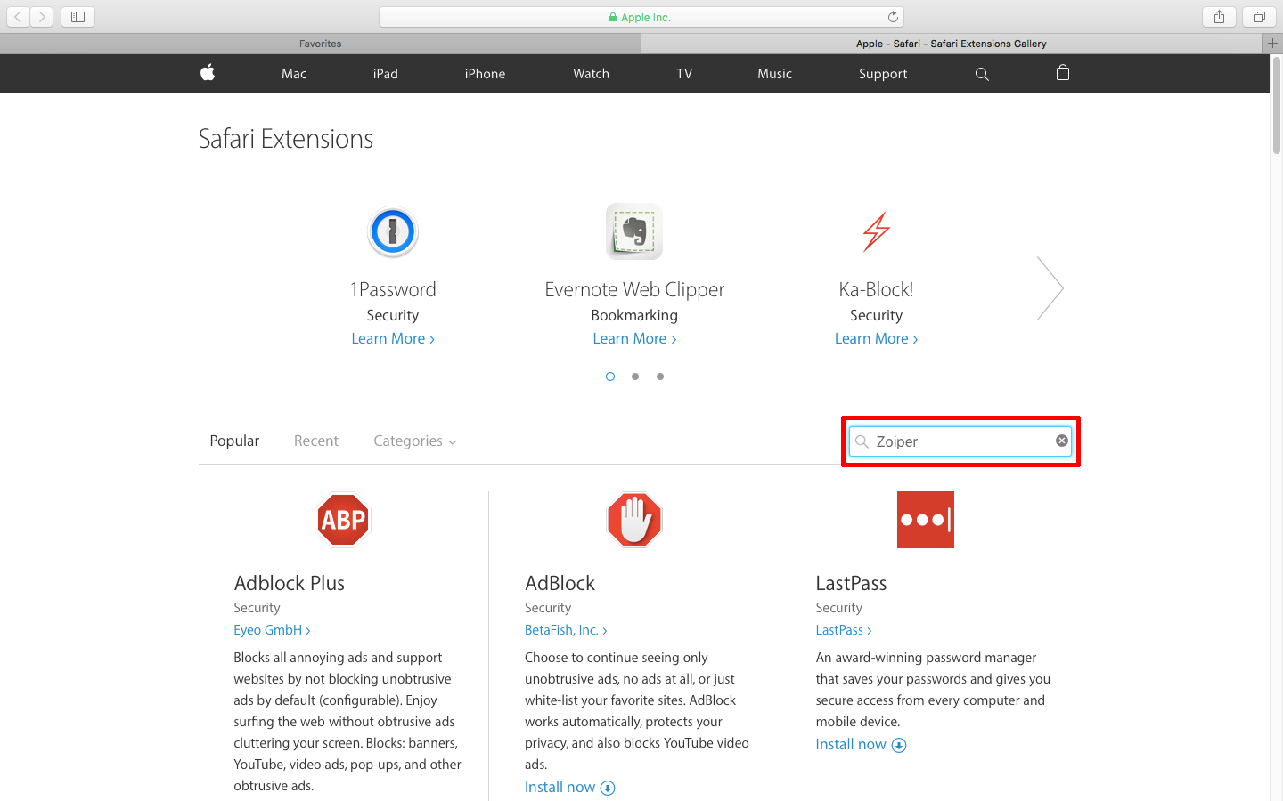This screenshot has height=801, width=1283.
Task: Click the 1Password extension icon
Action: (x=393, y=232)
